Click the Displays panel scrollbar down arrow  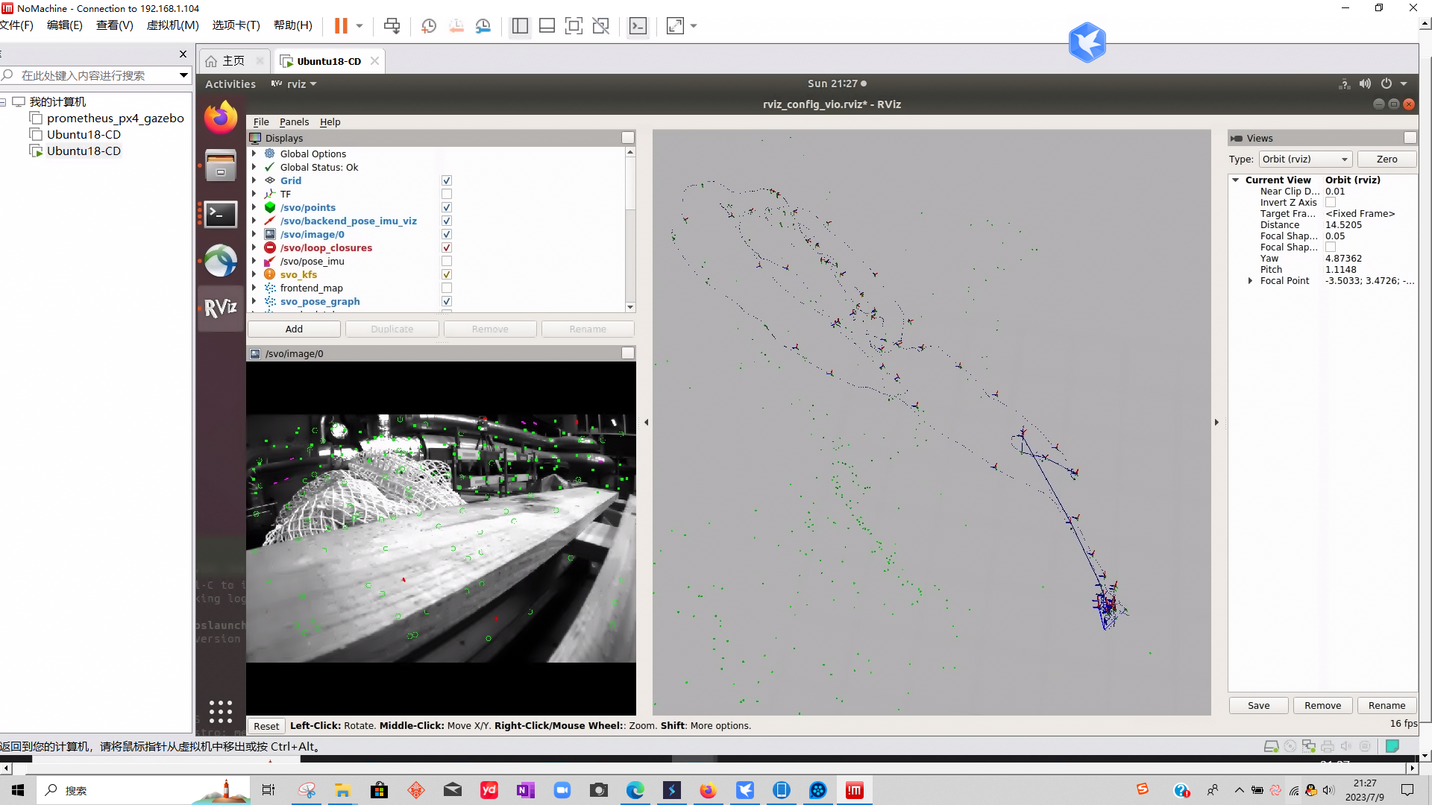click(x=630, y=307)
